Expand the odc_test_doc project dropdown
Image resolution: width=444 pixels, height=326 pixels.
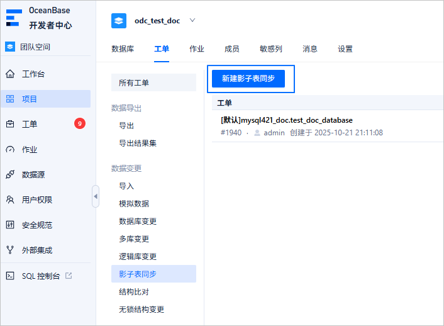(192, 20)
